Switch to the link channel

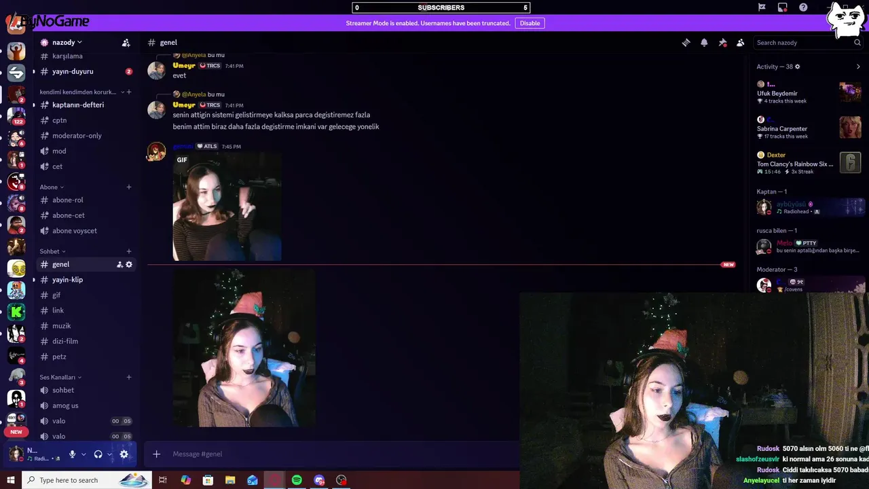(x=86, y=310)
